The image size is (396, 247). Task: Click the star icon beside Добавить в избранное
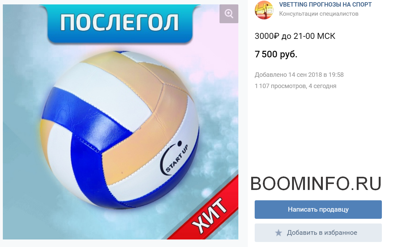pos(279,233)
